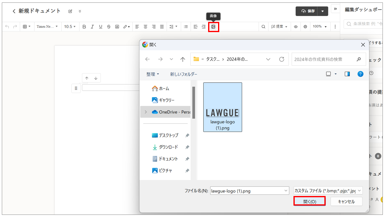
Task: Open the 整理 menu
Action: point(153,74)
